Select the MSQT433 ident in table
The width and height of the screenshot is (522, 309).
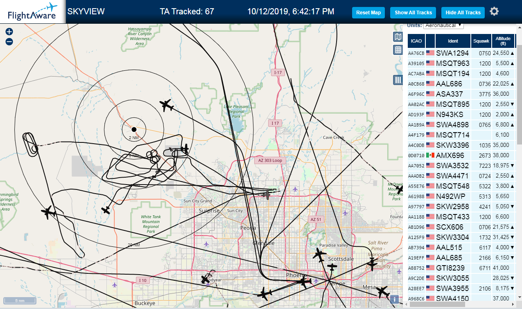point(452,217)
